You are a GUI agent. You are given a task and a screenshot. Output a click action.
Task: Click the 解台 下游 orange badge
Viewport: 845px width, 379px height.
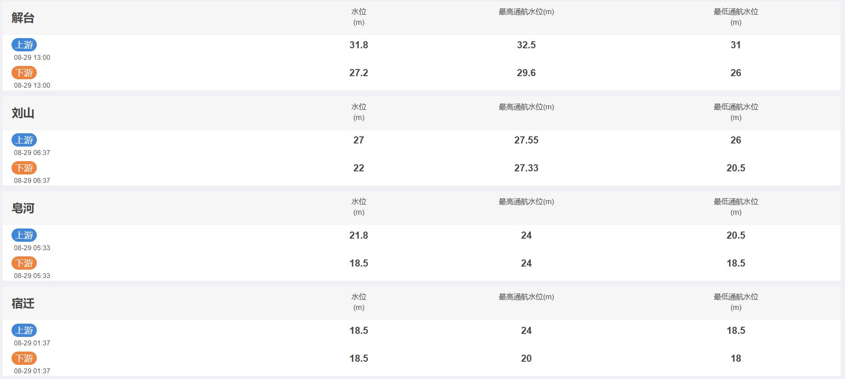click(24, 73)
